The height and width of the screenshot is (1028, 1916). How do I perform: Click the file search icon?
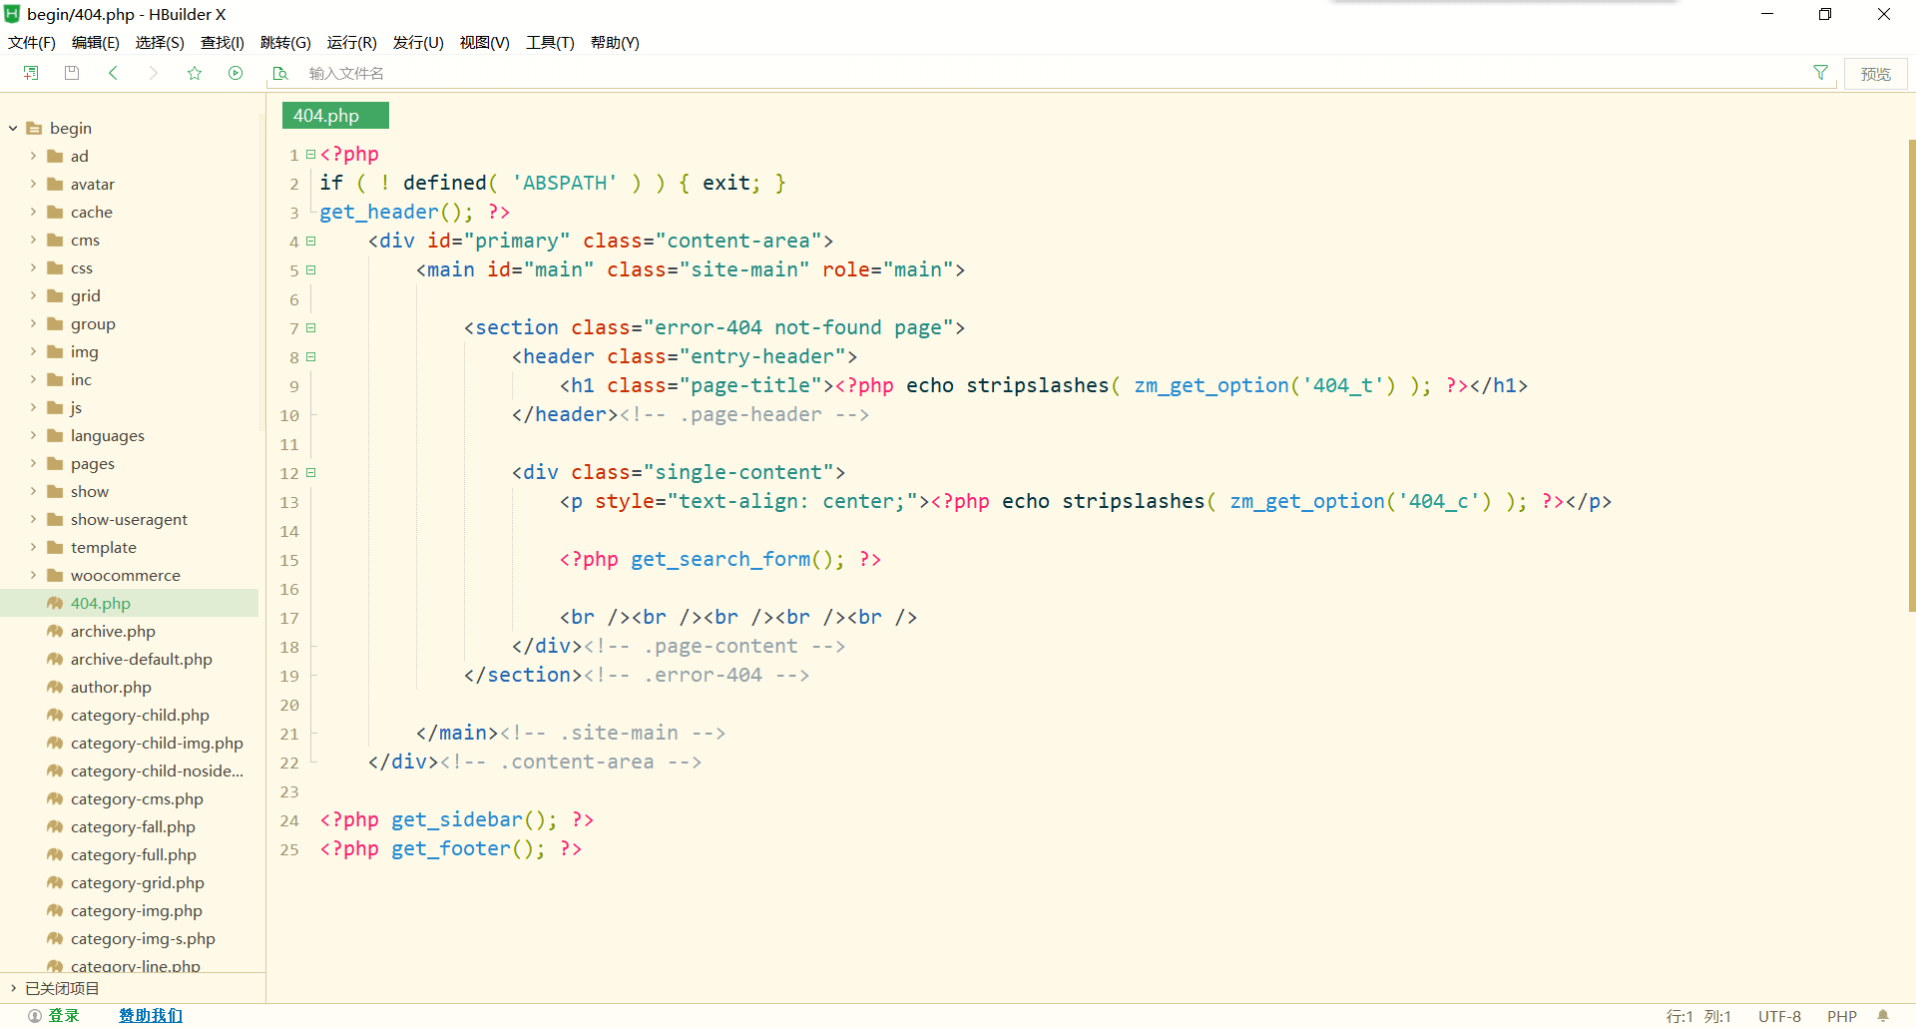click(x=280, y=73)
